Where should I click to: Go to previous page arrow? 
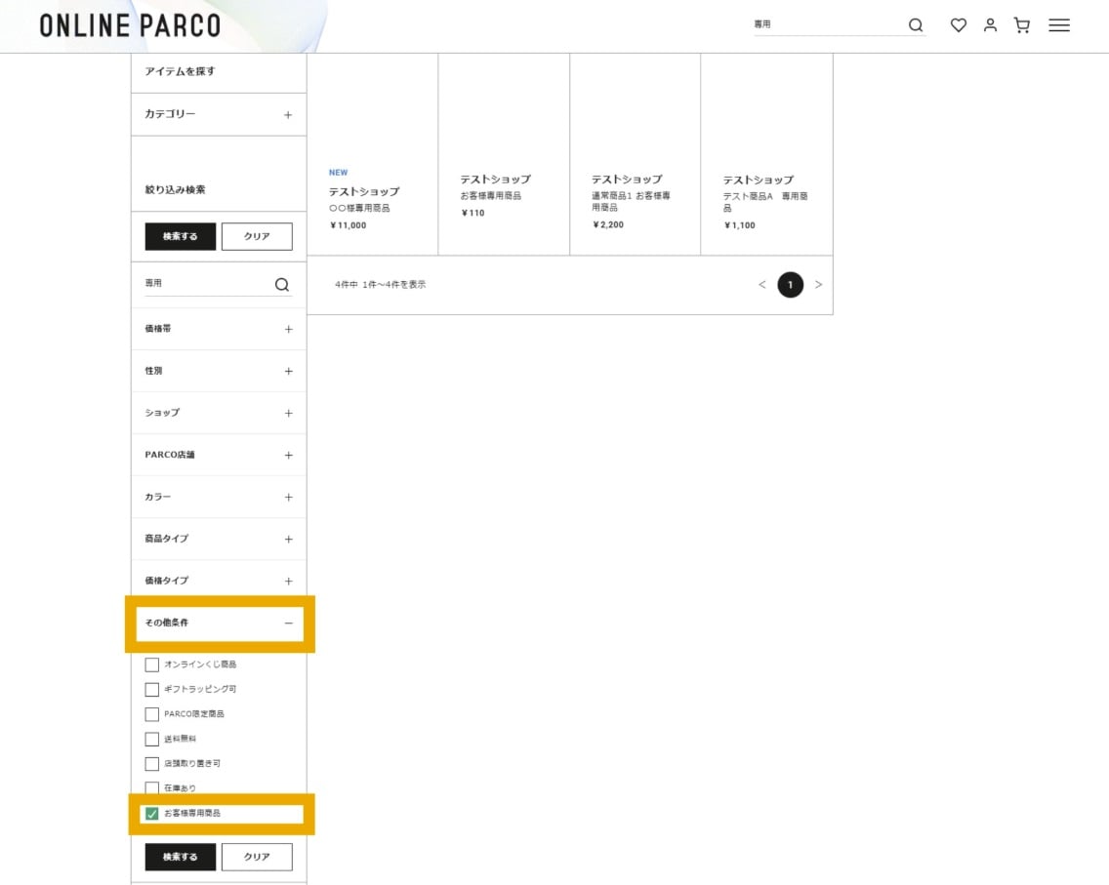[762, 285]
